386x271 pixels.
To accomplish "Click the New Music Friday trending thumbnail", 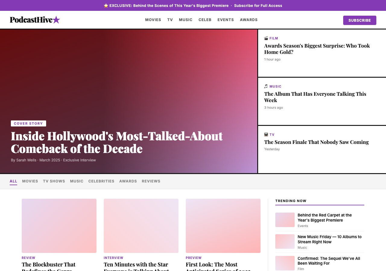I will pos(285,241).
